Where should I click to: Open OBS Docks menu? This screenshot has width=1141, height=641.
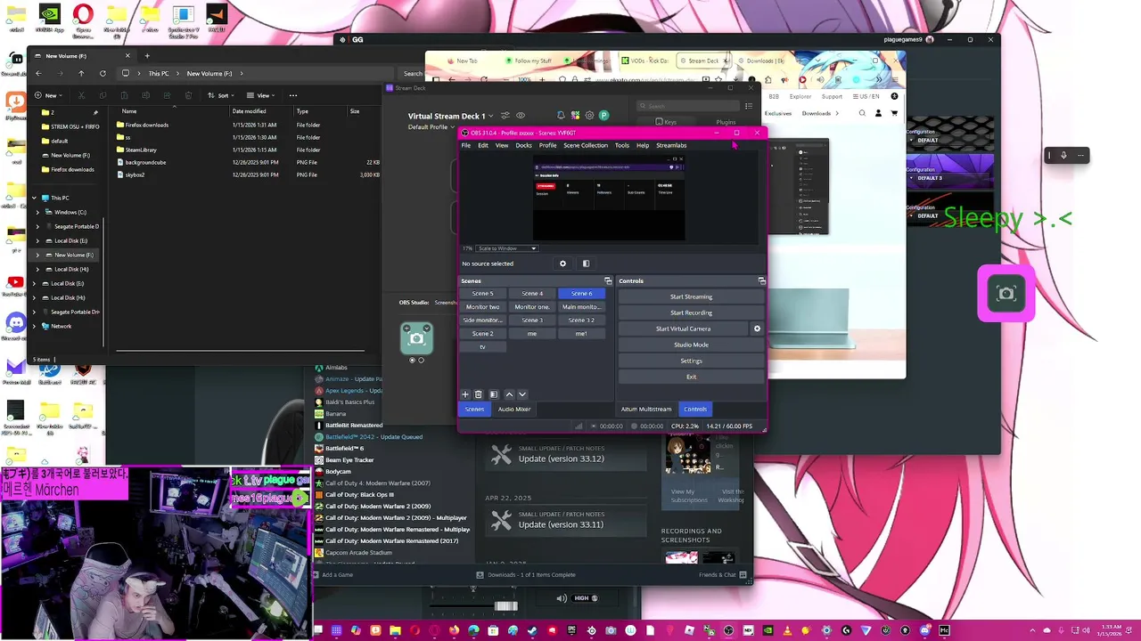click(523, 145)
